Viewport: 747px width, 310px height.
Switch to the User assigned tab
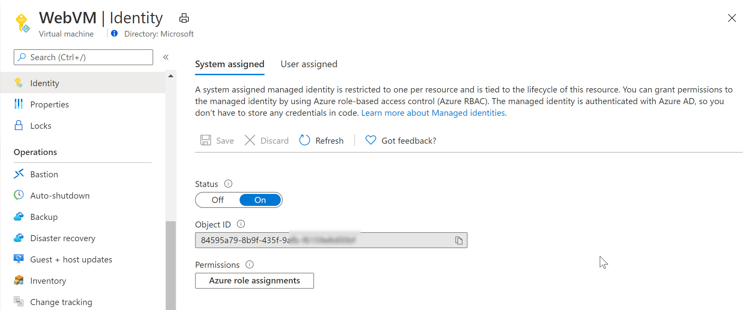(309, 64)
